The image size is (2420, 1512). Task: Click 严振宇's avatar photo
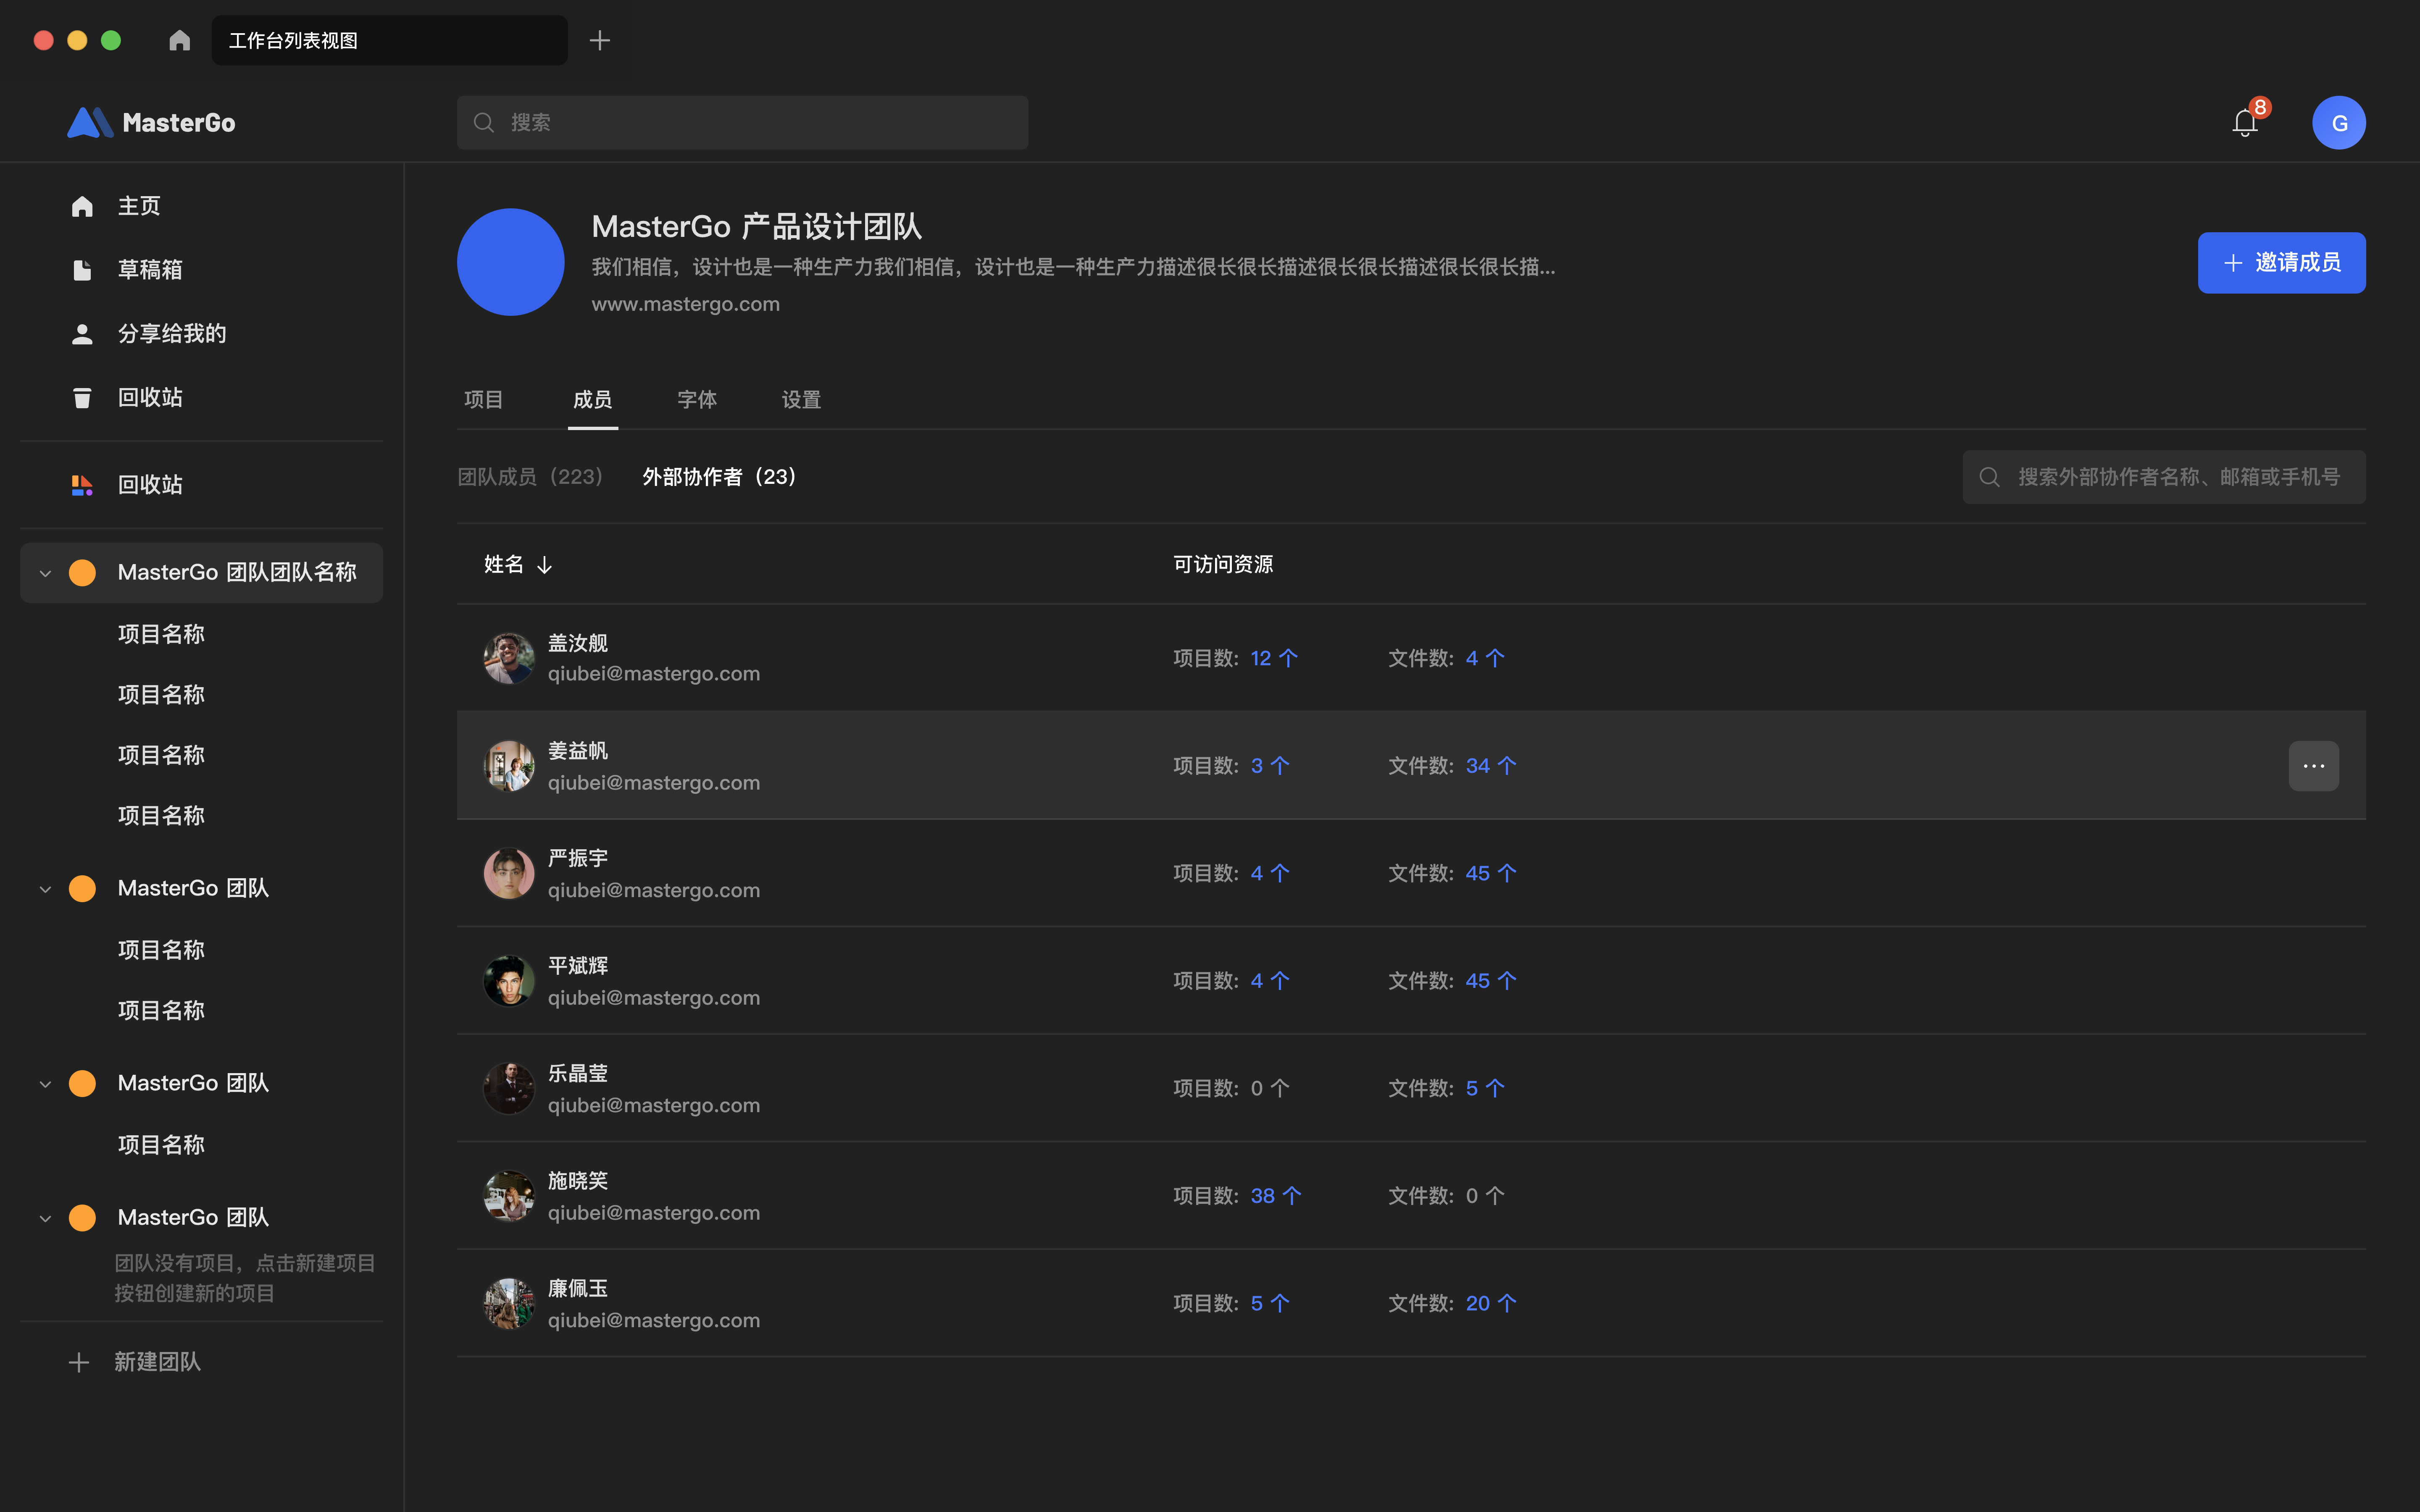pyautogui.click(x=509, y=873)
